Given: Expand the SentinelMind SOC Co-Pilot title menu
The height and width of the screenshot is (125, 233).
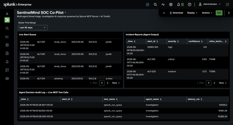Looking at the screenshot, I should (65, 13).
